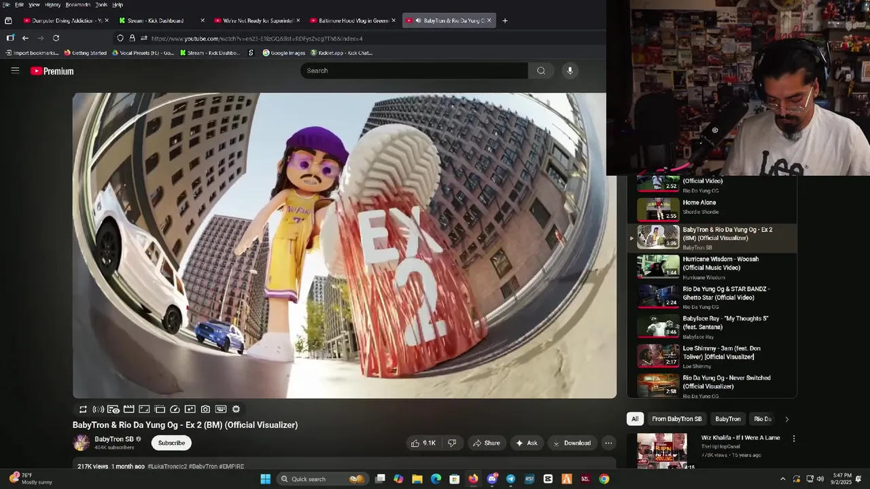Open the Share dialog
This screenshot has height=489, width=870.
click(x=487, y=443)
